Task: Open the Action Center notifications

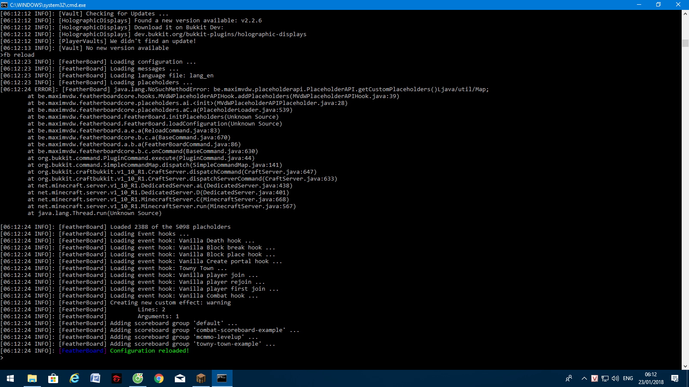Action: (675, 378)
